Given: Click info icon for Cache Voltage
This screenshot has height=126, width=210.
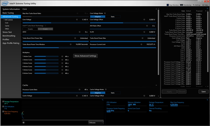Looking at the screenshot, I should [x=77, y=96].
